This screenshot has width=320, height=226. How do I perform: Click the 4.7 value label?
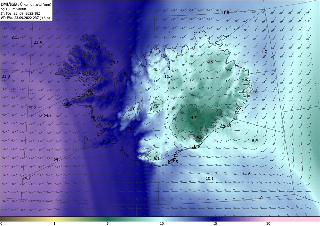pos(199,137)
